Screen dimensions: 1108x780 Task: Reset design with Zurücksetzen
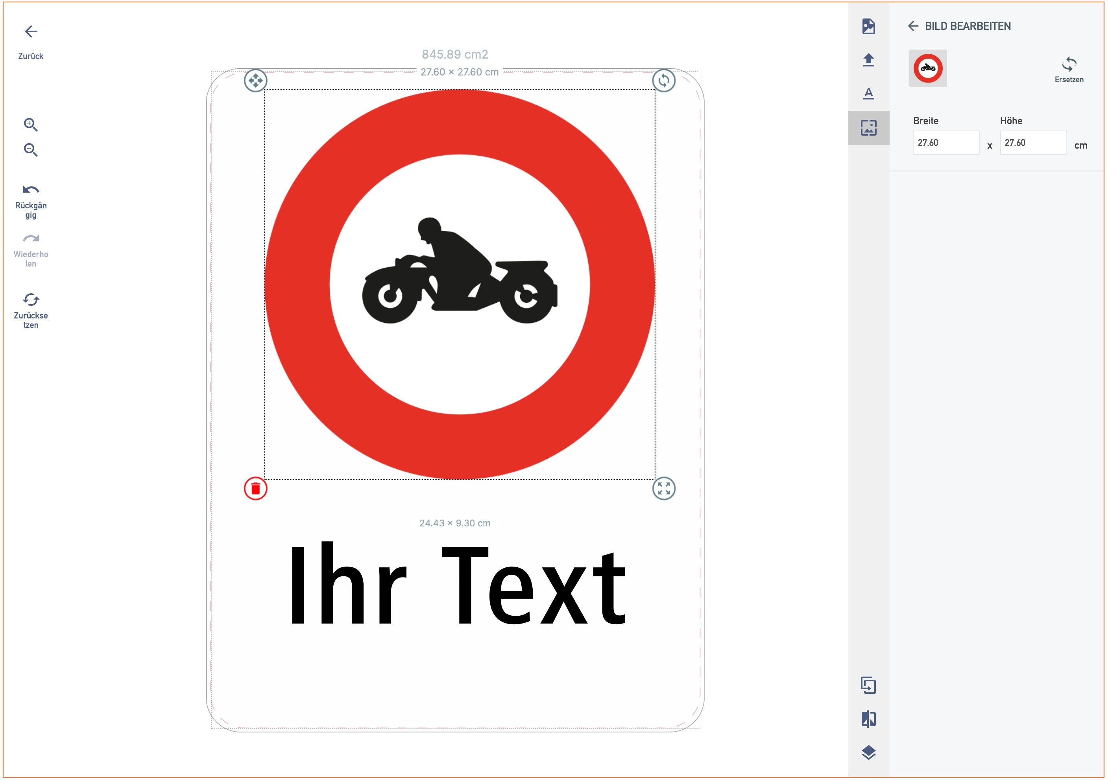31,300
